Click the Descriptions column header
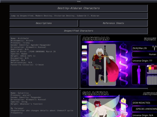157x117 pixels. pos(44,23)
